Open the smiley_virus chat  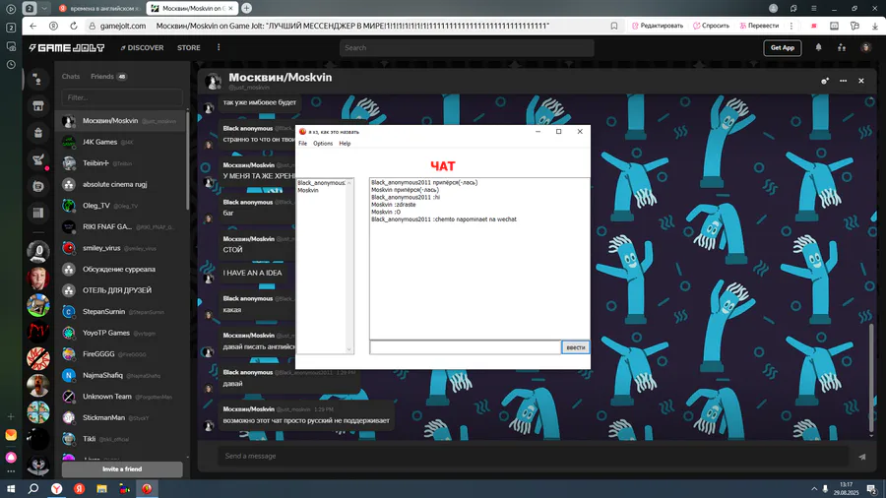[x=122, y=248]
